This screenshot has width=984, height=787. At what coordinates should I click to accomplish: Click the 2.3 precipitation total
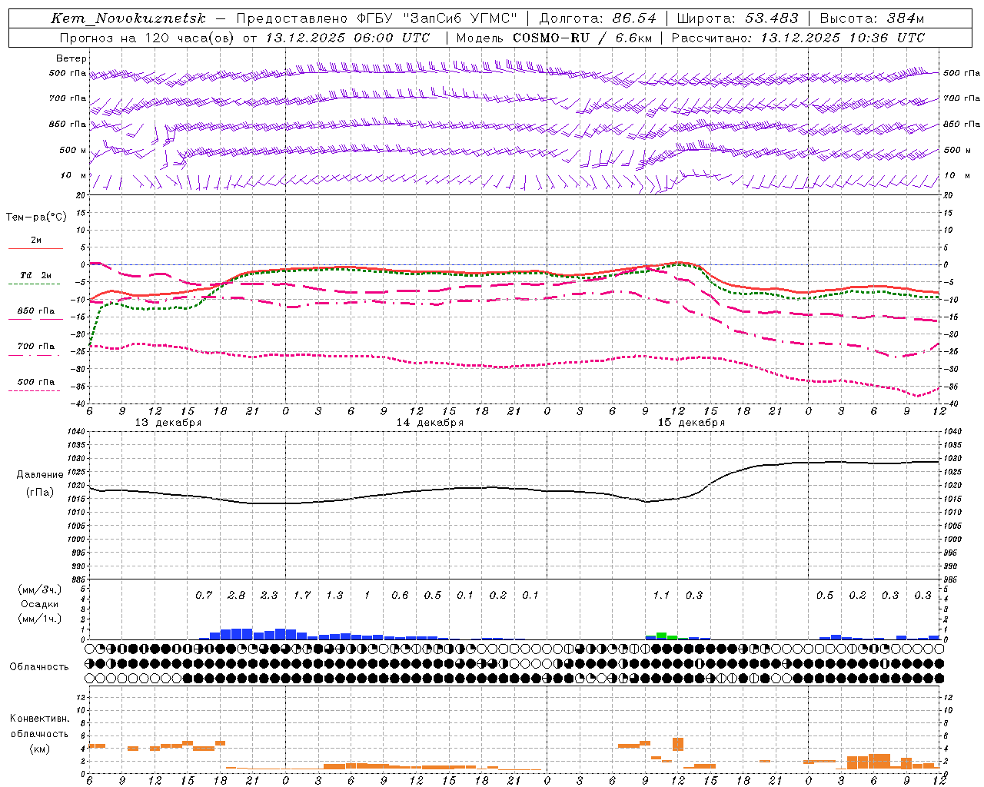click(x=269, y=596)
